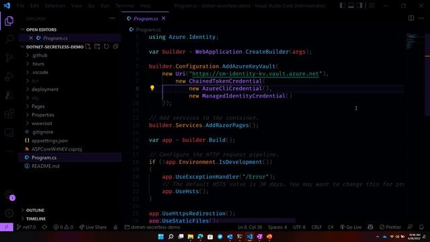Click the feedback icon in status bar
The width and height of the screenshot is (430, 242).
click(410, 227)
